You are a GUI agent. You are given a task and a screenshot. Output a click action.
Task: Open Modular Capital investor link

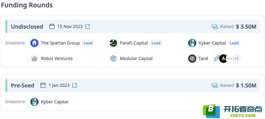[x=136, y=59]
